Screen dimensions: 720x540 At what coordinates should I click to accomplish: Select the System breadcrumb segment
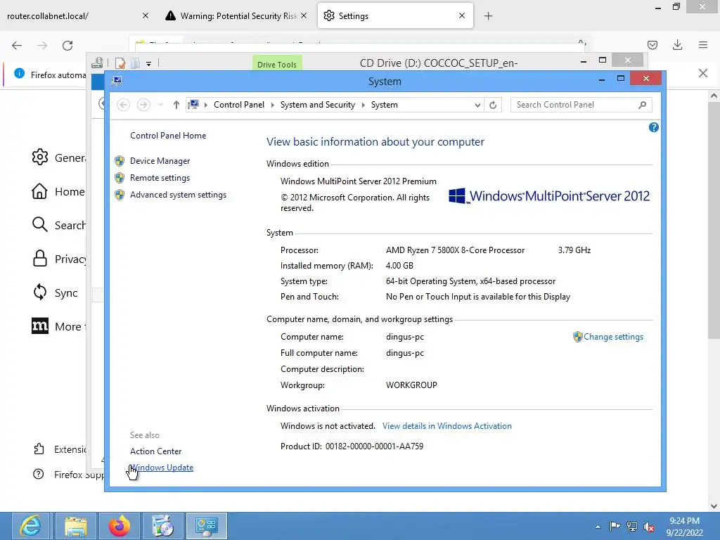tap(385, 105)
